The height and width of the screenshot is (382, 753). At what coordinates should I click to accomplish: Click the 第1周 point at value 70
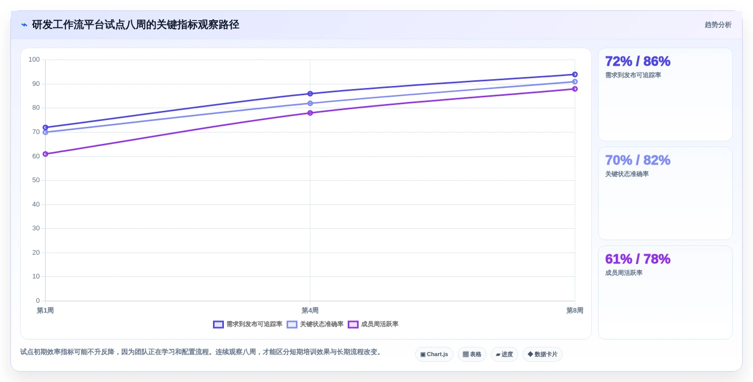click(45, 132)
